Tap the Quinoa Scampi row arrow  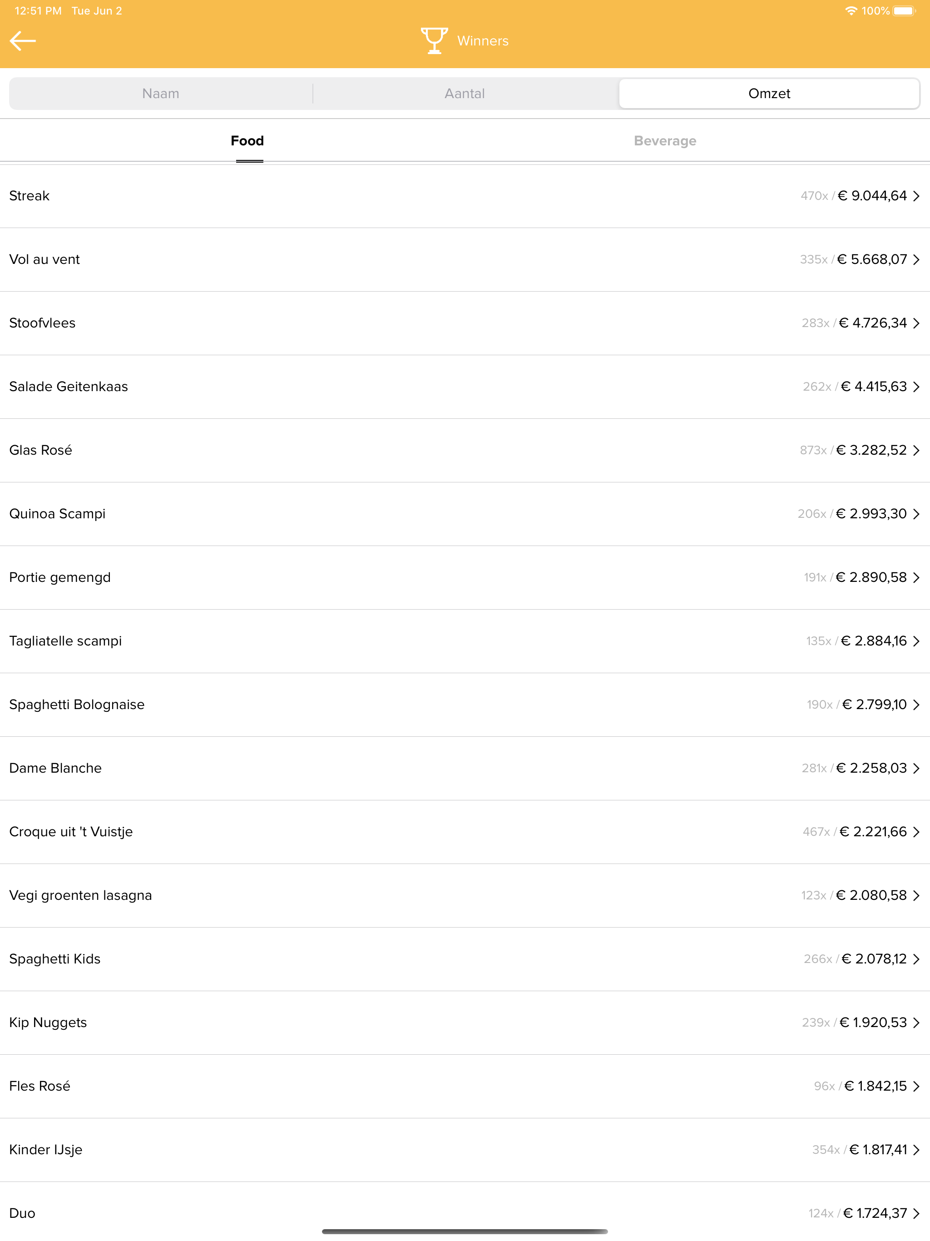point(916,514)
